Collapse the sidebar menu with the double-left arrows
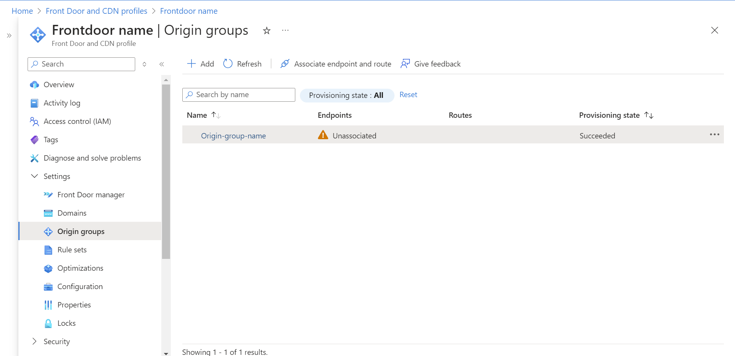Viewport: 735px width, 356px height. [x=162, y=64]
